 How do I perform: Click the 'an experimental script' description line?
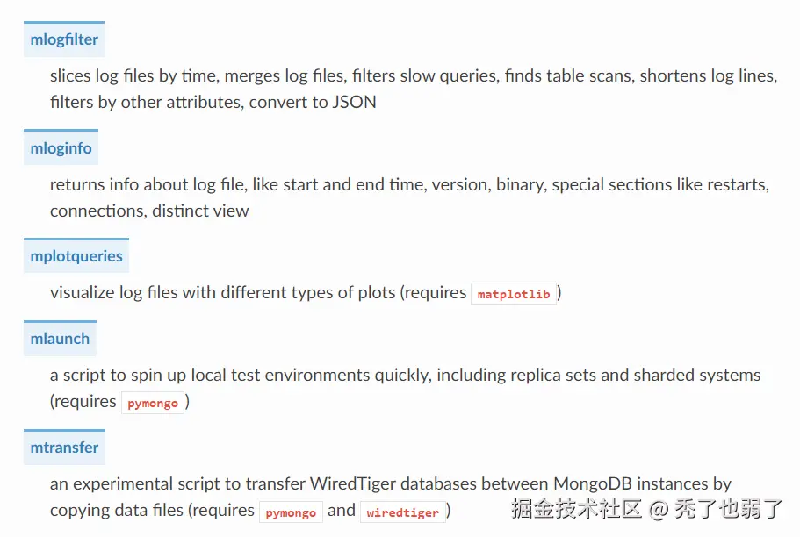click(x=390, y=484)
